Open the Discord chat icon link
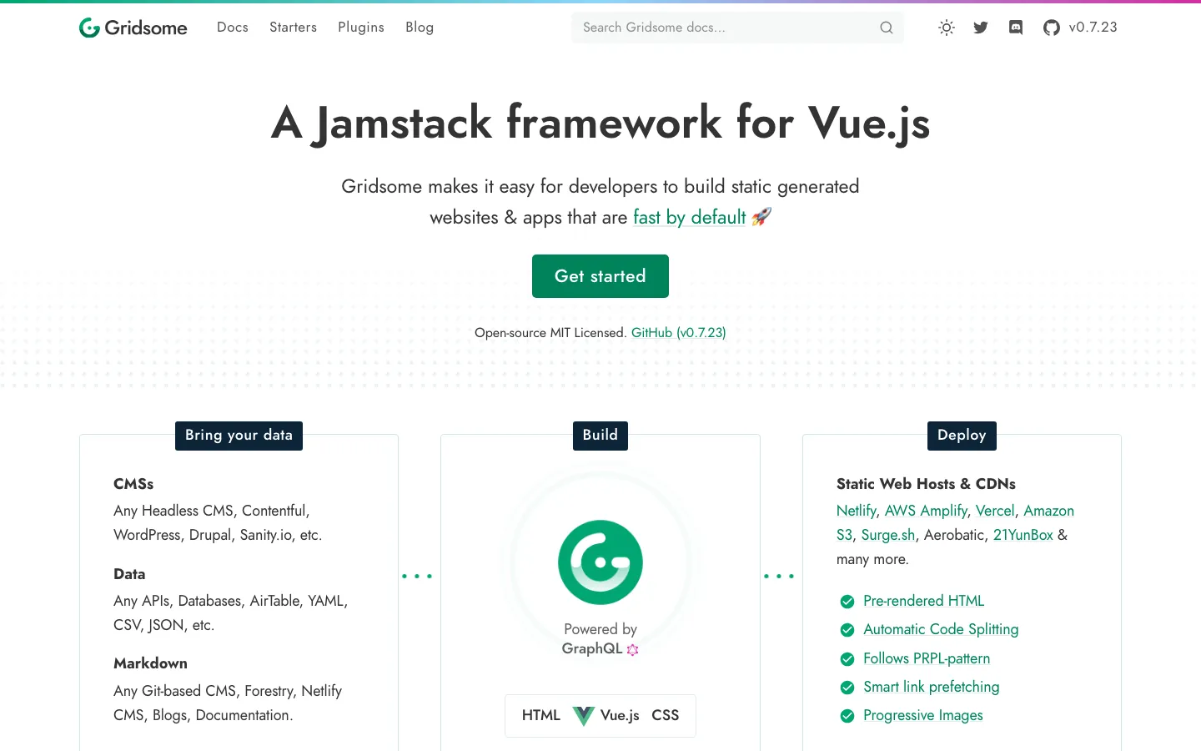Viewport: 1201px width, 751px height. (1016, 28)
